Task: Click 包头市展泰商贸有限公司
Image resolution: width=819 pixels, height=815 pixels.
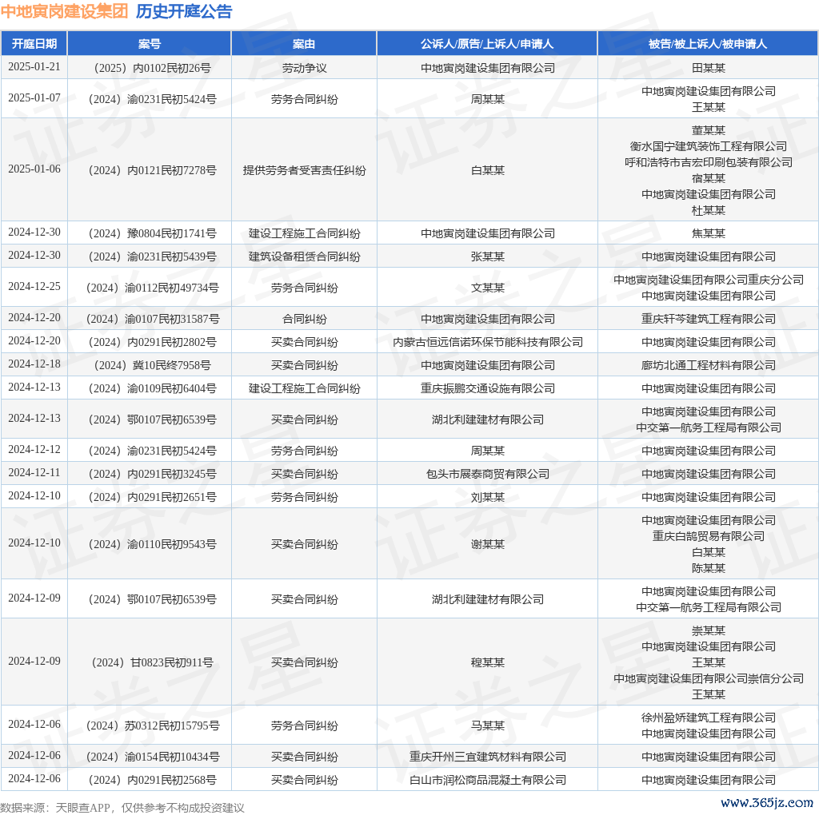Action: pyautogui.click(x=487, y=474)
